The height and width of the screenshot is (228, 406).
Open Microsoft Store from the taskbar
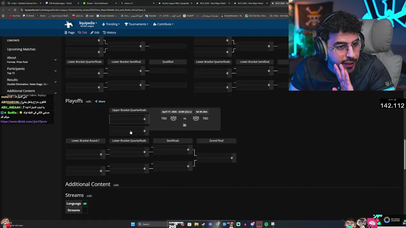tap(189, 224)
